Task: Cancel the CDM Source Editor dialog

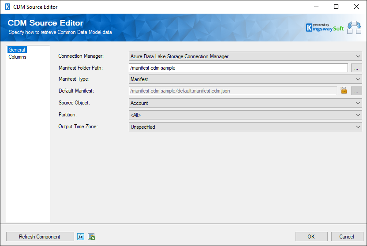Action: 347,237
